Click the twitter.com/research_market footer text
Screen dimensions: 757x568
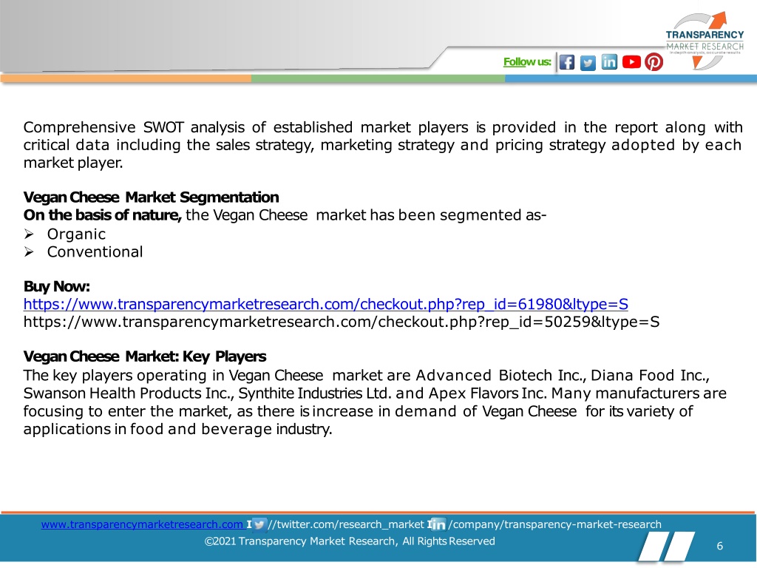click(346, 524)
